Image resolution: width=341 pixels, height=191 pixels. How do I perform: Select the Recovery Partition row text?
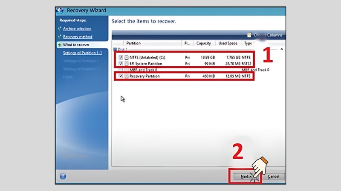[x=144, y=76]
